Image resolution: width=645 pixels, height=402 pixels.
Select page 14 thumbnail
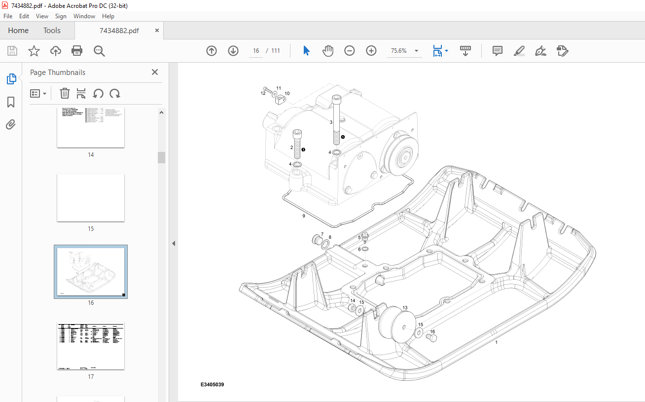[91, 127]
